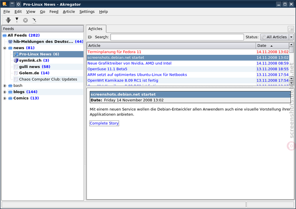The image size is (296, 209).
Task: Open article Neue Grafiktreiber von Nvidia, AMD und Intel
Action: (129, 63)
